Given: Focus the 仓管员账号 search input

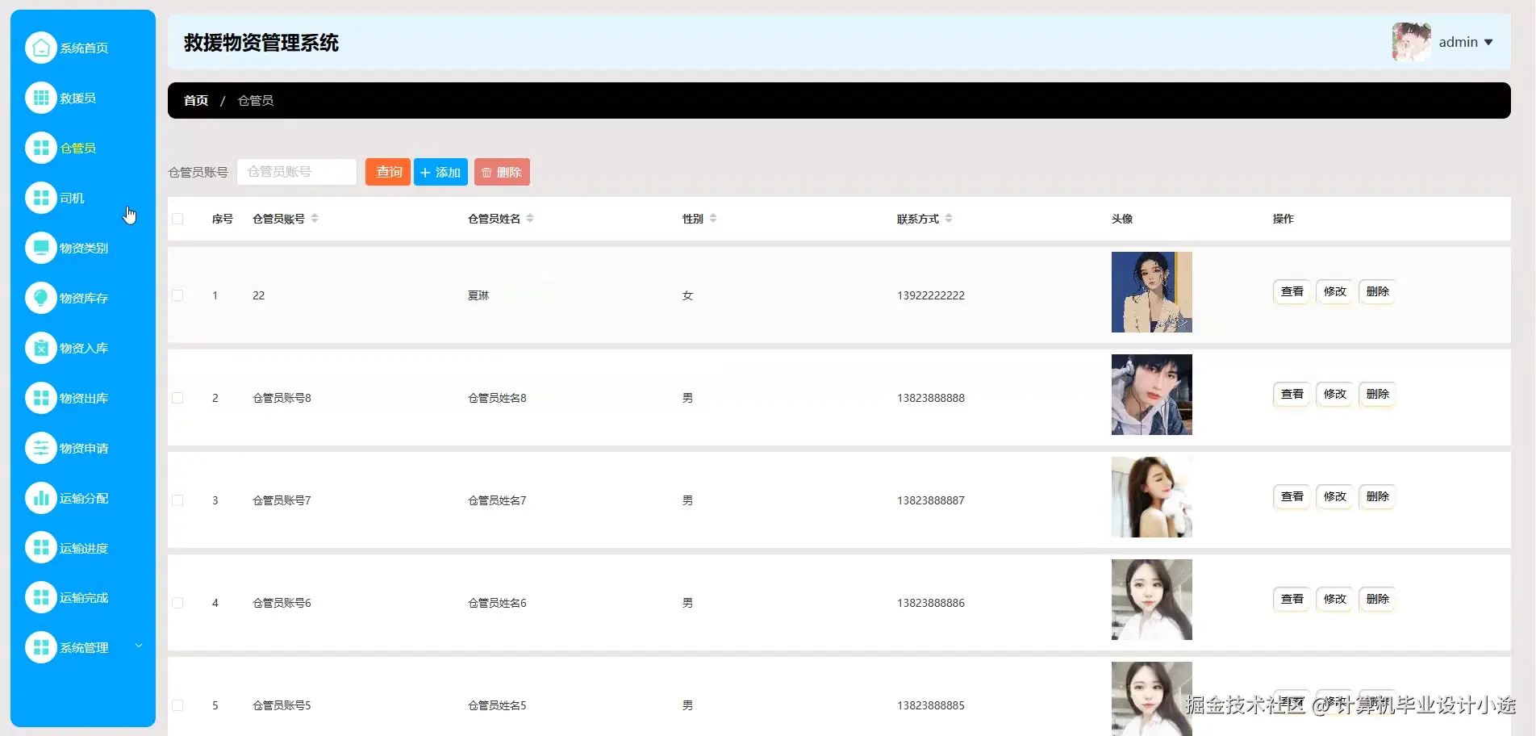Looking at the screenshot, I should 297,172.
